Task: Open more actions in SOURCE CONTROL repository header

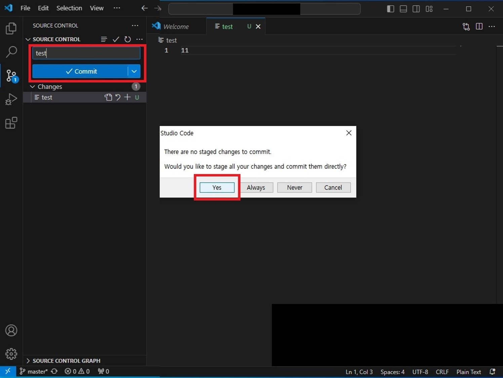Action: coord(140,39)
